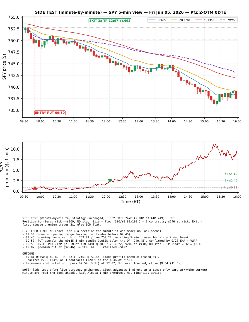Click the 'SPY price ($)' vertical axis label
The image size is (249, 322).
click(x=4, y=67)
